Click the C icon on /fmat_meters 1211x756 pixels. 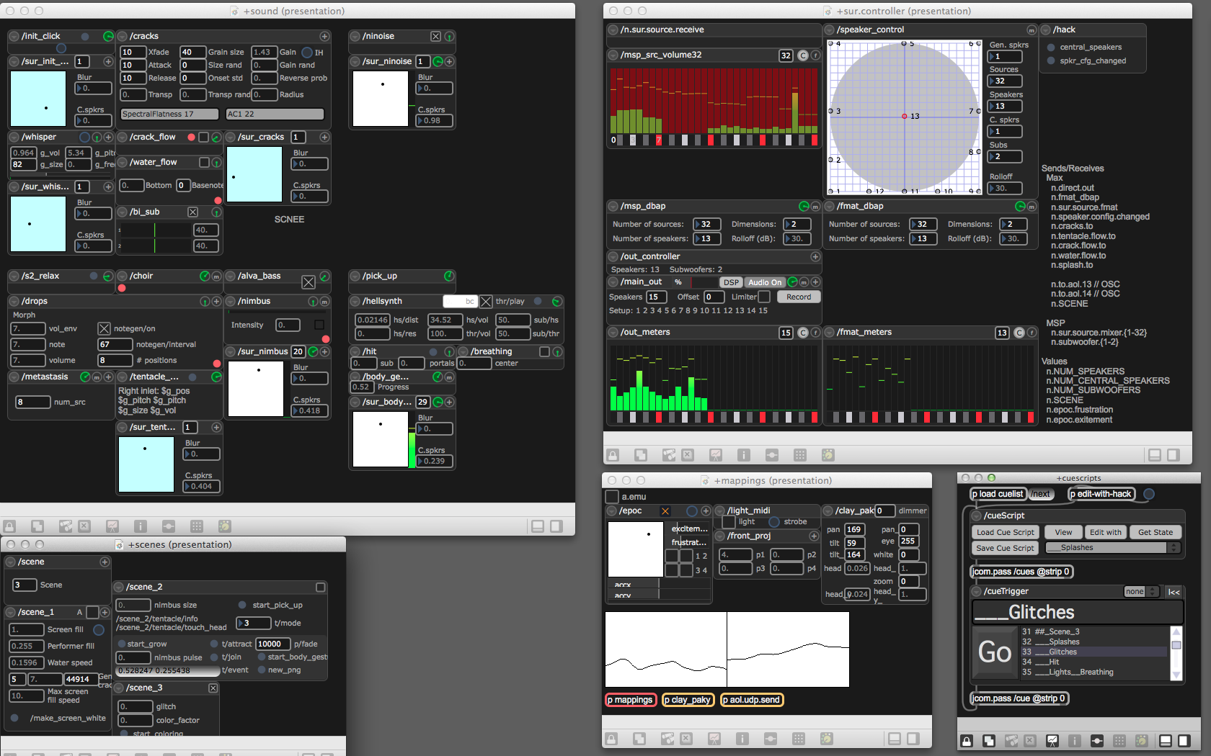1019,333
